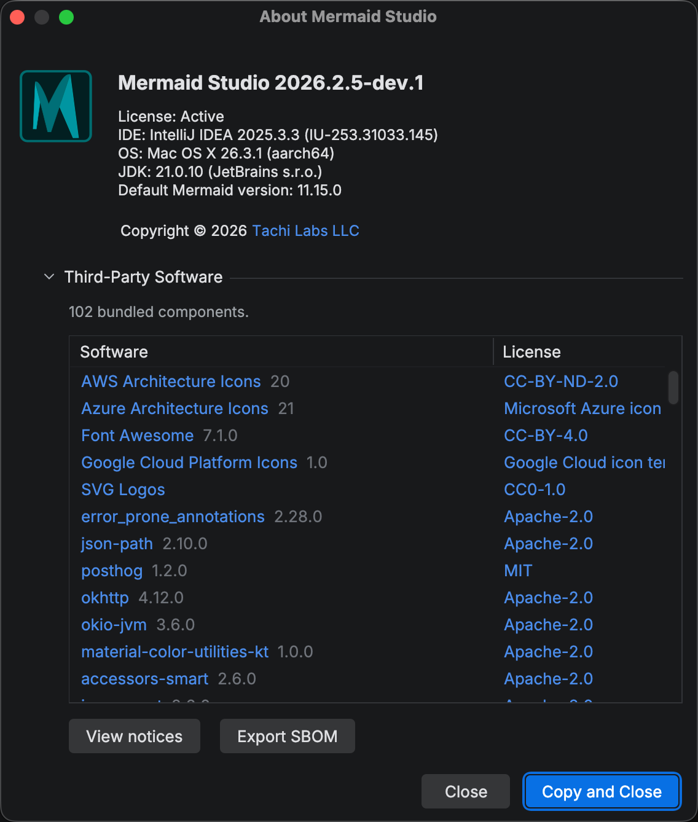Open the MIT license link for posthog
The height and width of the screenshot is (822, 698).
[x=518, y=571]
